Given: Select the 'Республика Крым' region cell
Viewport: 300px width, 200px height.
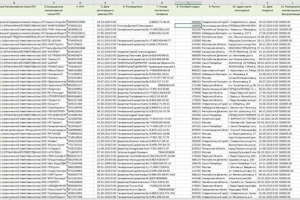Looking at the screenshot, I should coord(215,37).
